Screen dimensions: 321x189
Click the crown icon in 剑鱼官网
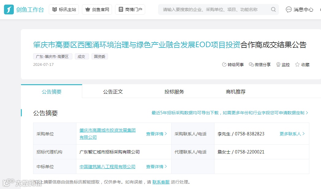tap(88, 9)
